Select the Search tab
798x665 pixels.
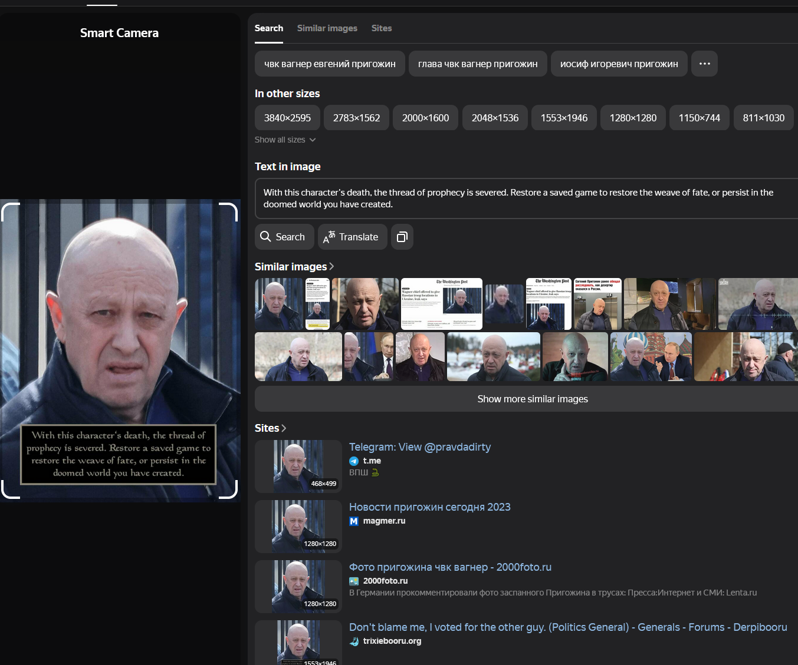tap(268, 28)
